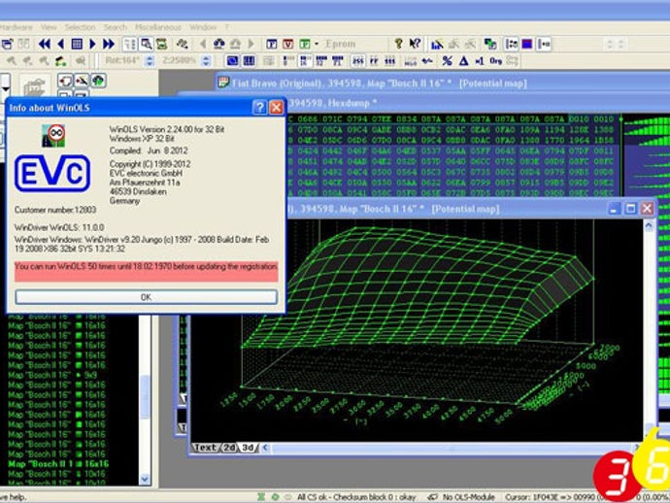Viewport: 670px width, 503px height.
Task: Click 'Customer number 12803' text
Action: [55, 210]
